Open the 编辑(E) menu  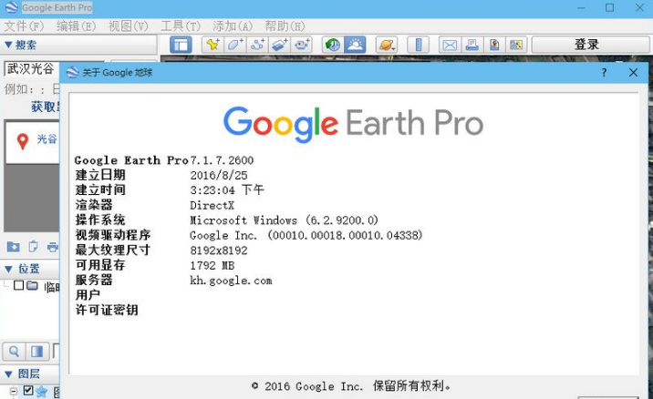76,26
